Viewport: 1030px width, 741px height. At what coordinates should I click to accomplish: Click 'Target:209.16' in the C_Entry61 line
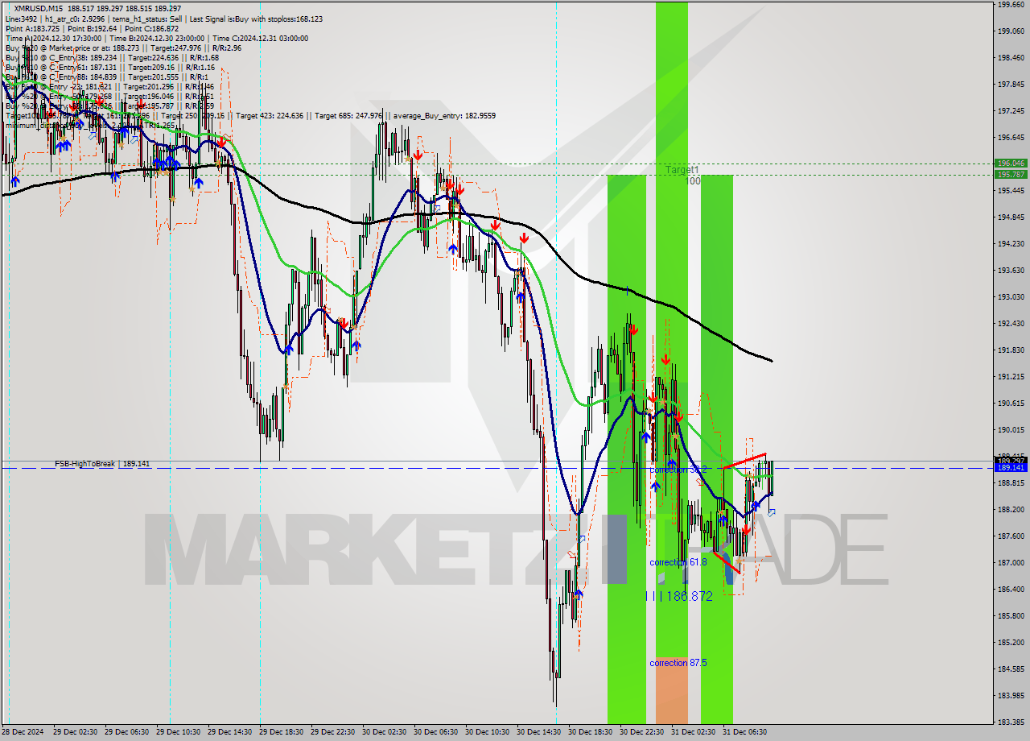pyautogui.click(x=150, y=67)
